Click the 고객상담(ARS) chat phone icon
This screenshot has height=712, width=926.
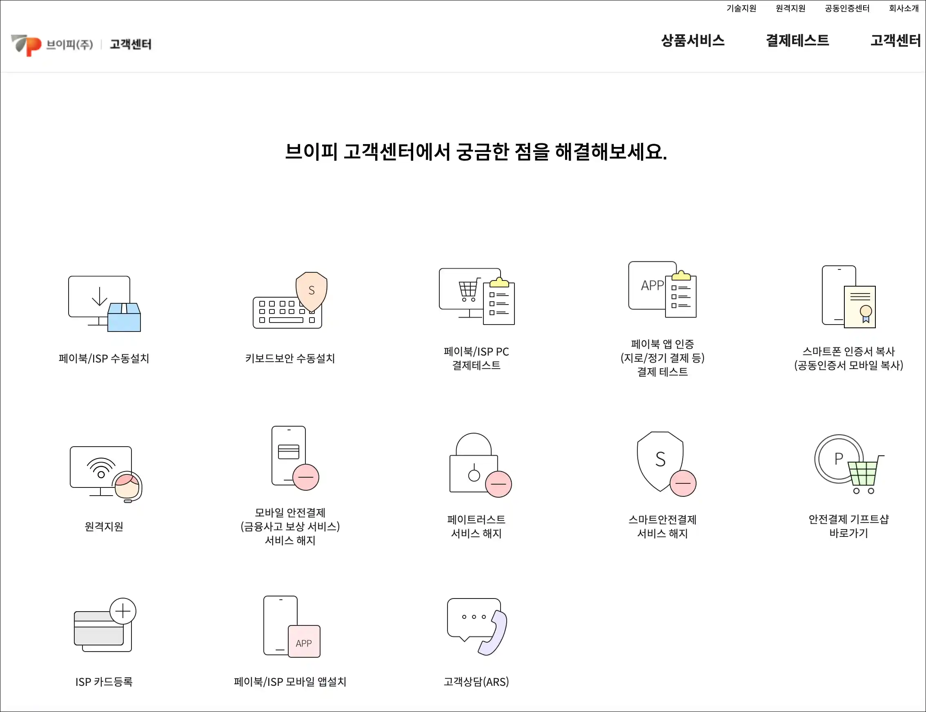coord(477,627)
